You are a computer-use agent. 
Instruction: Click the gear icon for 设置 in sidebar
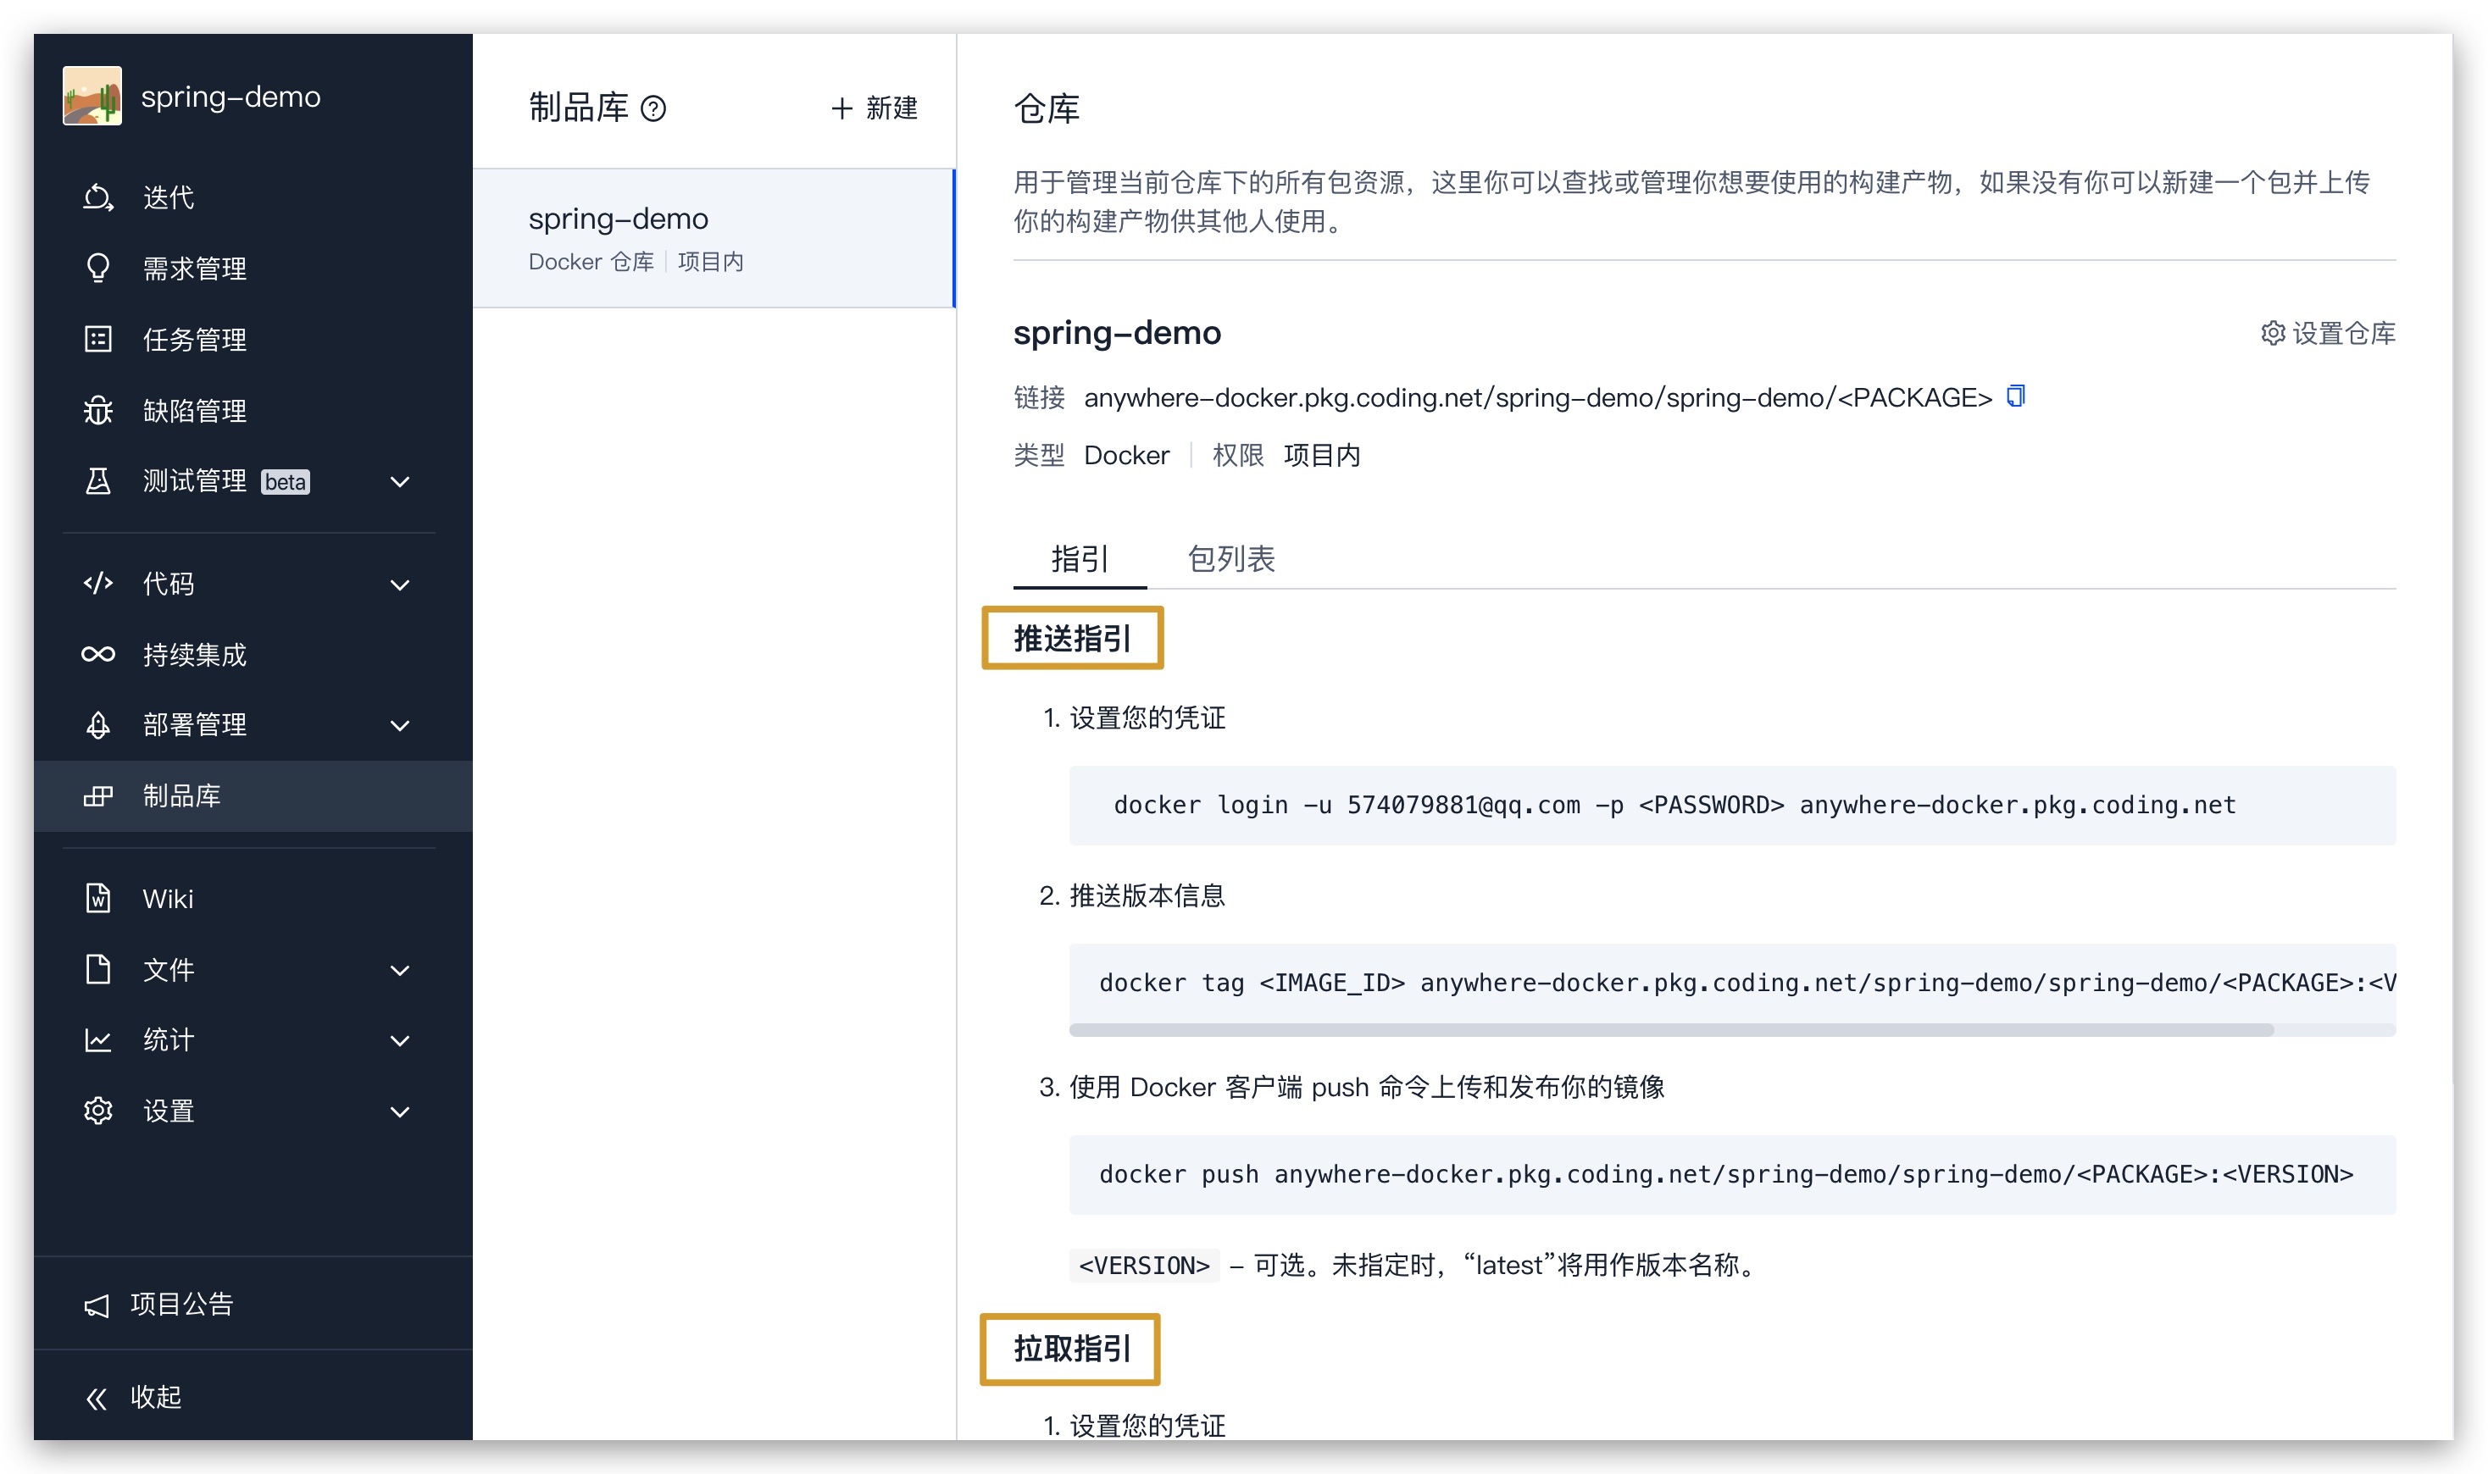(97, 1111)
